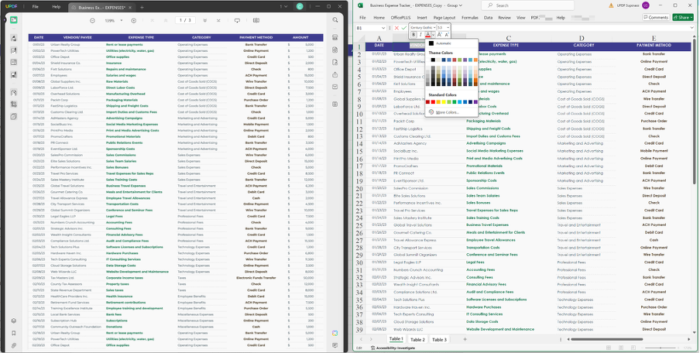This screenshot has width=700, height=353.
Task: Click UPDF reader mode icon
Action: [x=14, y=19]
